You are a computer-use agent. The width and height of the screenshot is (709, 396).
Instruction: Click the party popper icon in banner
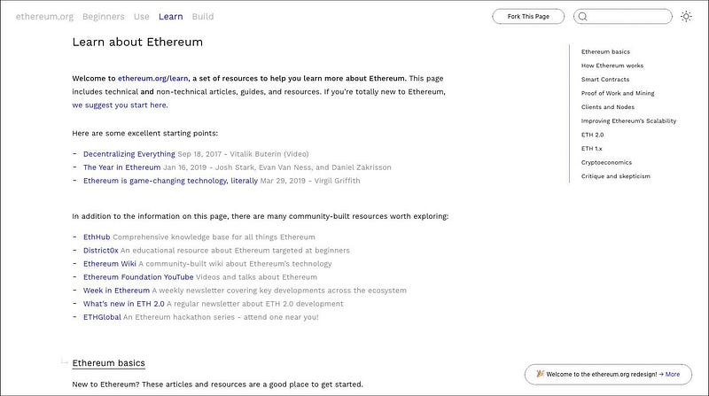point(540,374)
